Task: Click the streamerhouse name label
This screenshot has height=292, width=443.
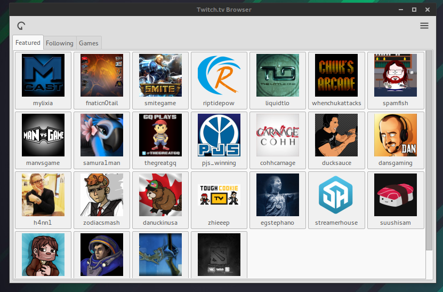Action: pyautogui.click(x=336, y=223)
